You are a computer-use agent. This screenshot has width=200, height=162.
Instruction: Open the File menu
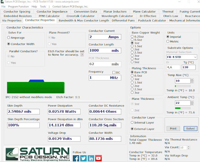3,7
